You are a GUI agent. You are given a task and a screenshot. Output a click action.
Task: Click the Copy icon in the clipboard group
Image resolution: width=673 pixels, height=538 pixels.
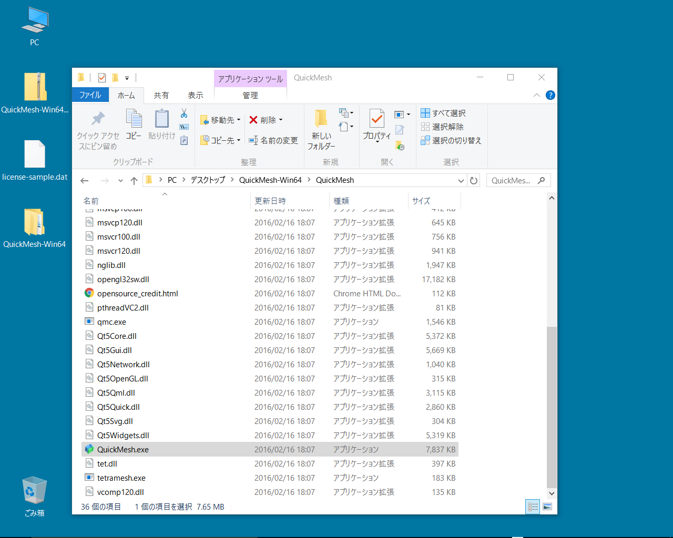click(x=134, y=119)
